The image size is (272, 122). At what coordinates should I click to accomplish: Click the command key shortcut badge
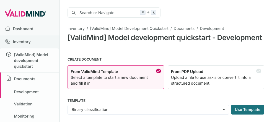143,12
